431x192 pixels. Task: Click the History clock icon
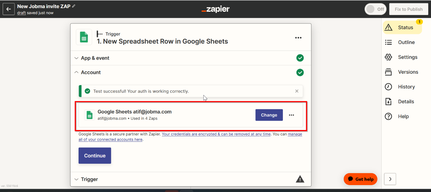click(389, 87)
